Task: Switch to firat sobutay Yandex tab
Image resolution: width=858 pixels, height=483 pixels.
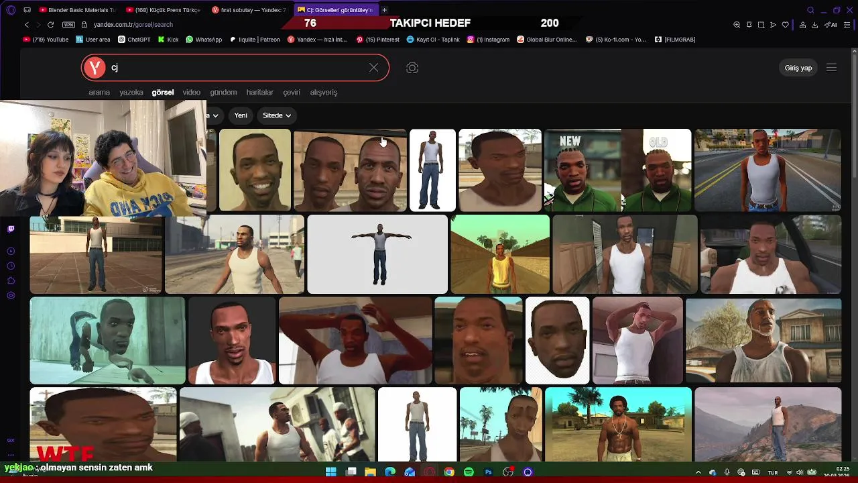Action: click(x=249, y=10)
